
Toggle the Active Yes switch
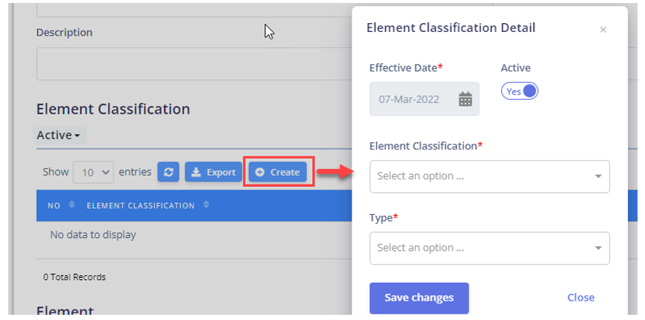pyautogui.click(x=520, y=92)
